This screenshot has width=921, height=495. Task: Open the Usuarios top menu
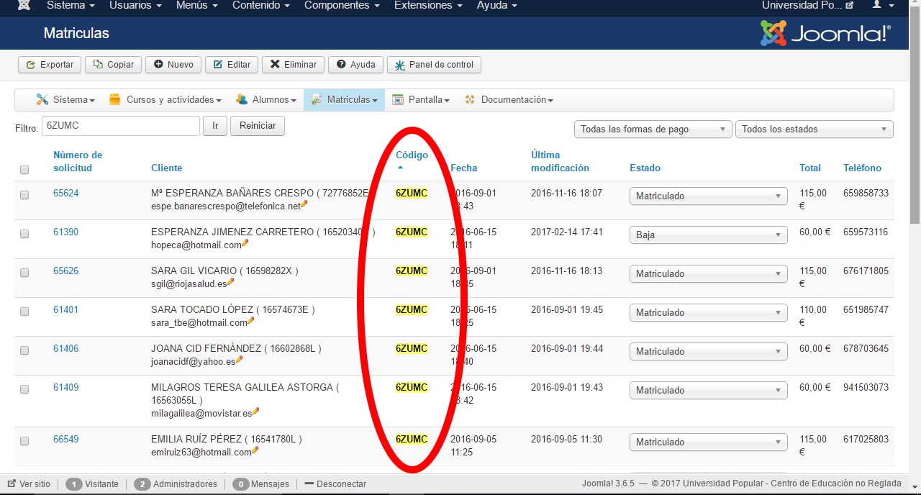(136, 5)
